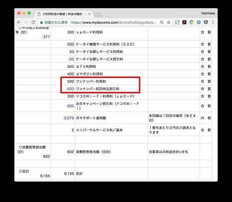
Task: Open zoom magnifier icon in address bar
Action: (x=161, y=22)
